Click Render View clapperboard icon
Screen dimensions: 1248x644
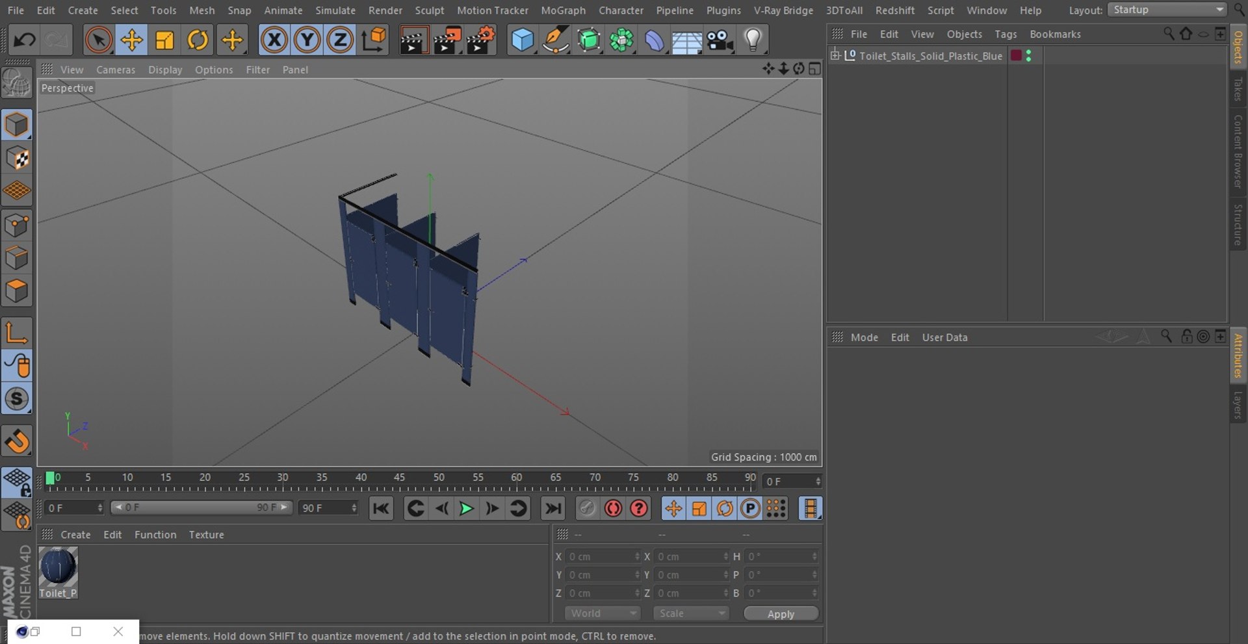(x=413, y=40)
